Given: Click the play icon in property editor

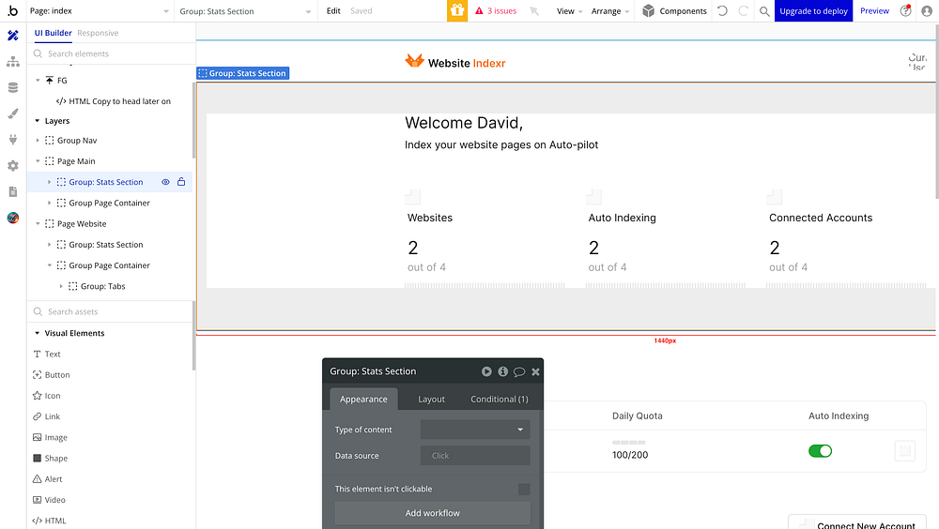Looking at the screenshot, I should tap(486, 371).
